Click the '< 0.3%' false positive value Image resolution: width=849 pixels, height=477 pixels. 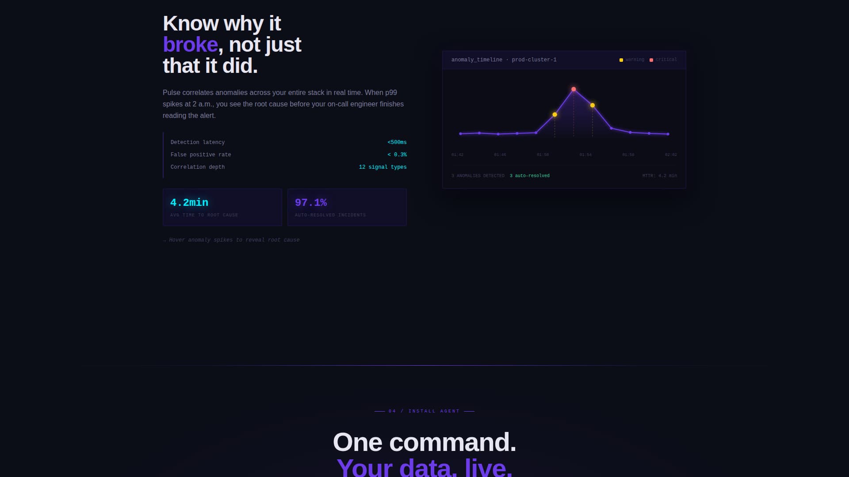397,155
